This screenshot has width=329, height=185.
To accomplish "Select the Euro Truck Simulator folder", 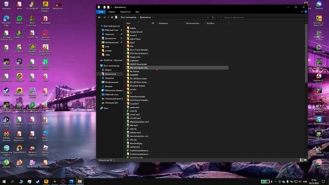I will [138, 50].
